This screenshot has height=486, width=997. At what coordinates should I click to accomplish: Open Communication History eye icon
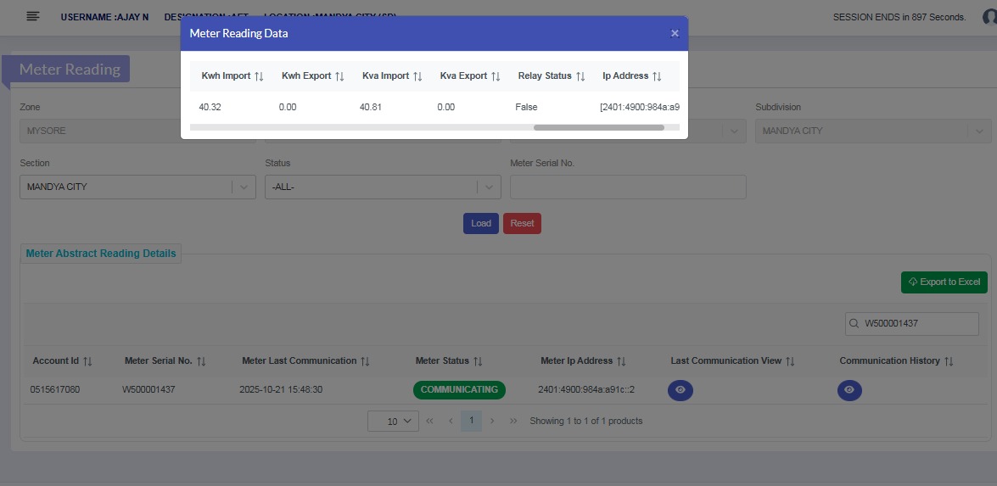[x=849, y=390]
